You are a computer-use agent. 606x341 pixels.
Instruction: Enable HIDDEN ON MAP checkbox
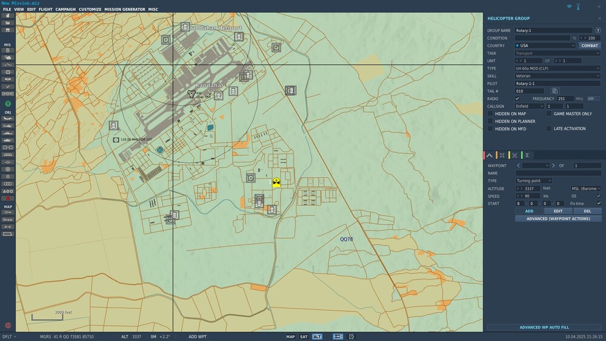(490, 114)
